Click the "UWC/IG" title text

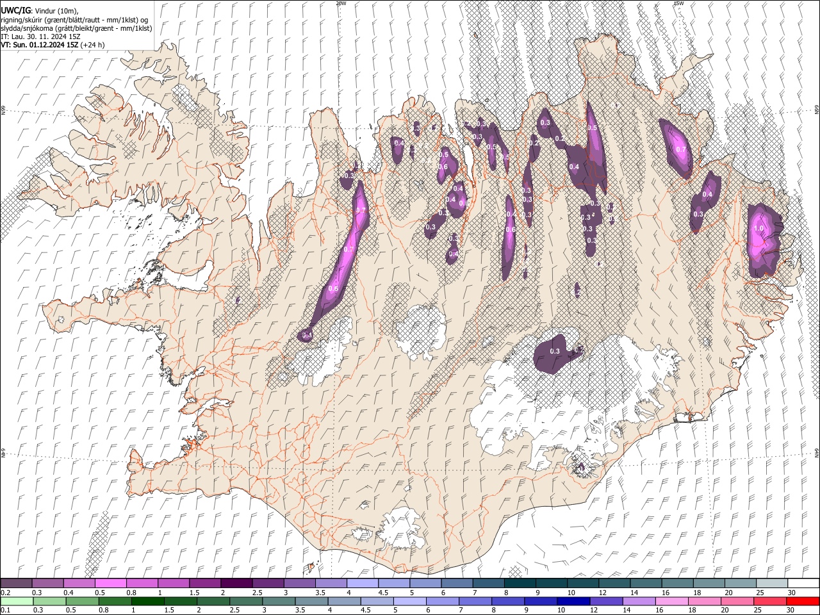pyautogui.click(x=15, y=10)
